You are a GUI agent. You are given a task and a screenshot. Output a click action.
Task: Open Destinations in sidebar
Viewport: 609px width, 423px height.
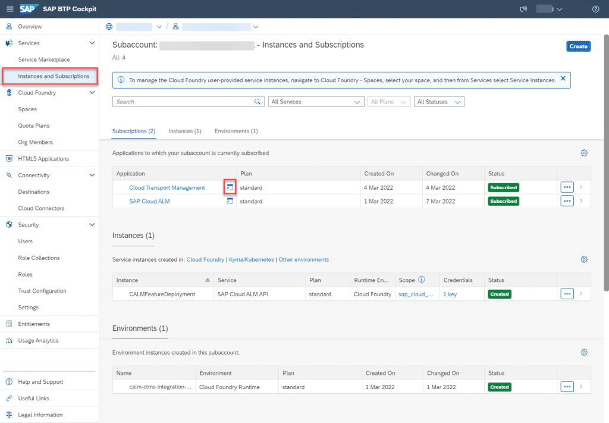[34, 192]
